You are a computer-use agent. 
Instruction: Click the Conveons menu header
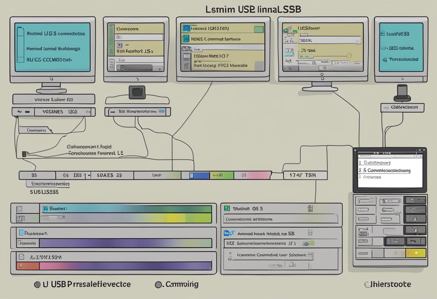[x=128, y=29]
